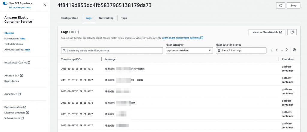307x132 pixels.
Task: Go to Repositories in the sidebar
Action: pos(12,81)
